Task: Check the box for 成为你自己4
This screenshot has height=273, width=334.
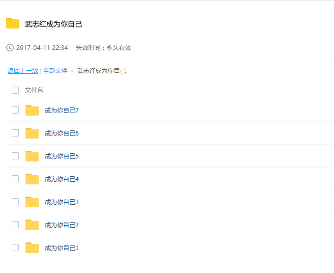Action: (x=15, y=179)
